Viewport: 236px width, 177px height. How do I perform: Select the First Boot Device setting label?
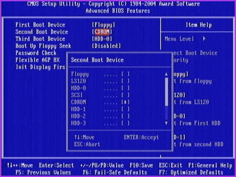[x=40, y=25]
